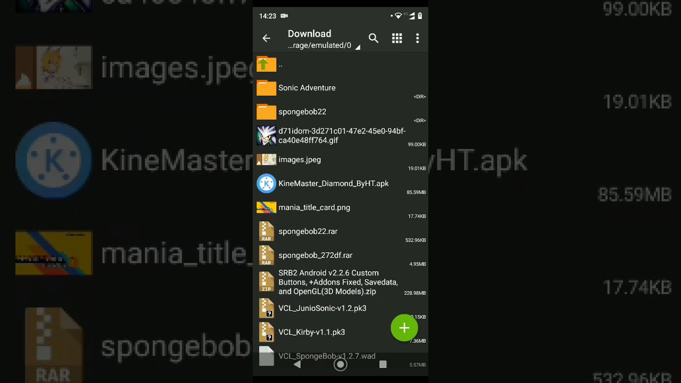
Task: Select 'spongebob_272df.rar' file name
Action: [315, 255]
